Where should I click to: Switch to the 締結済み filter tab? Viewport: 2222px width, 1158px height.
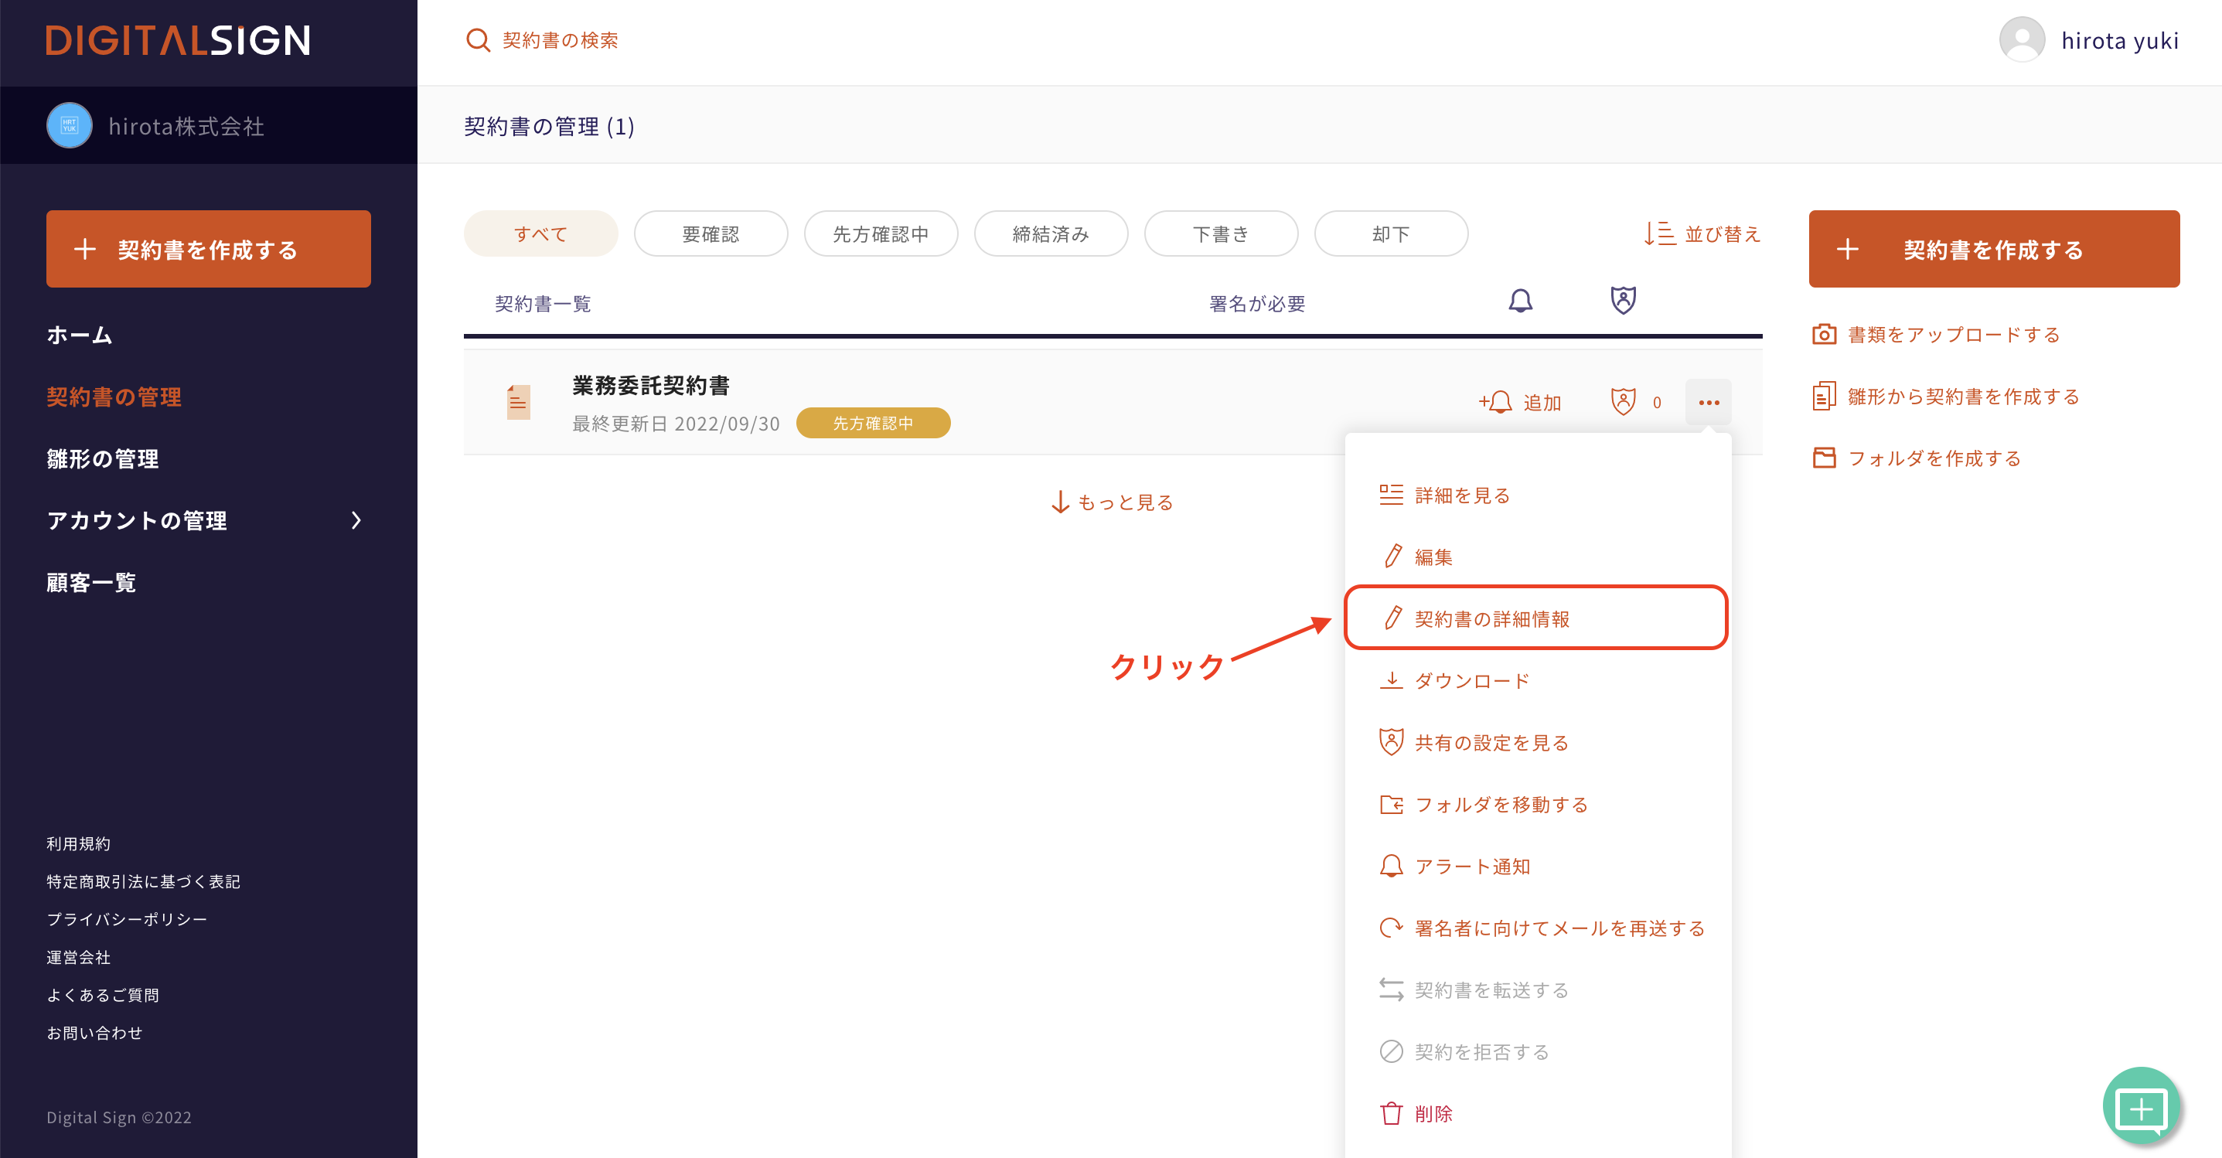[1051, 233]
